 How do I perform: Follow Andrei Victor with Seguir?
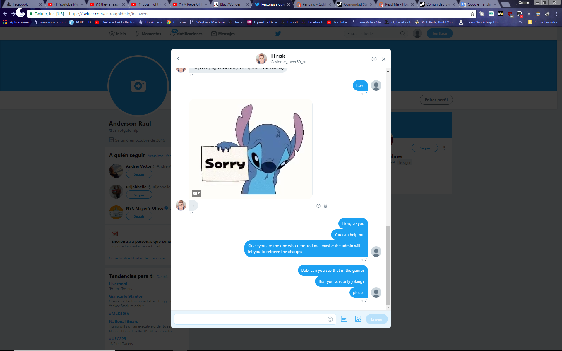point(139,174)
